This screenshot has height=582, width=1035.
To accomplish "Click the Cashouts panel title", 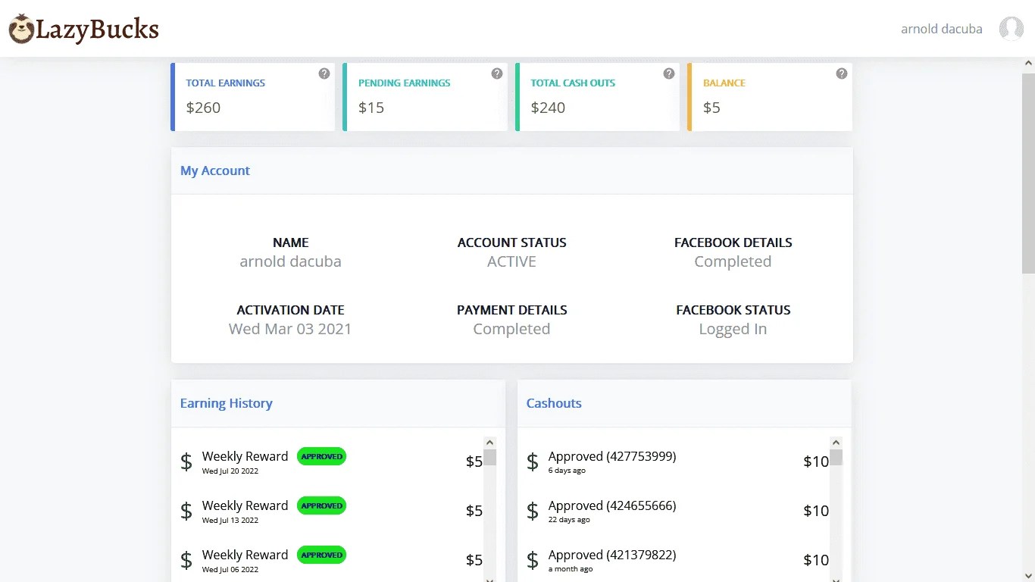I will (554, 403).
